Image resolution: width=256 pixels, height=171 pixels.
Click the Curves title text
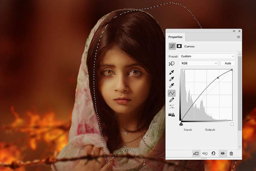click(x=189, y=46)
